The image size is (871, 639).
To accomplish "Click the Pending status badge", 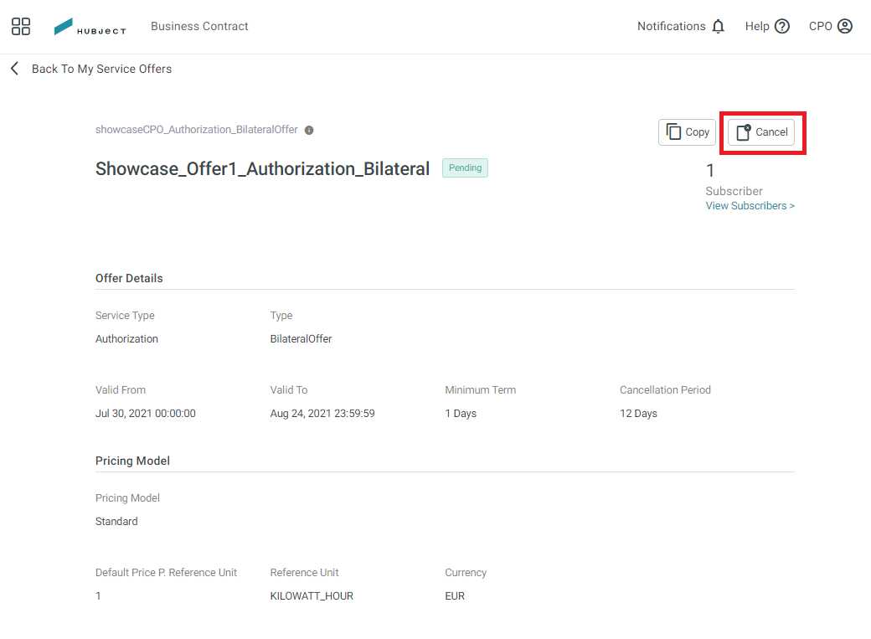I will 465,167.
